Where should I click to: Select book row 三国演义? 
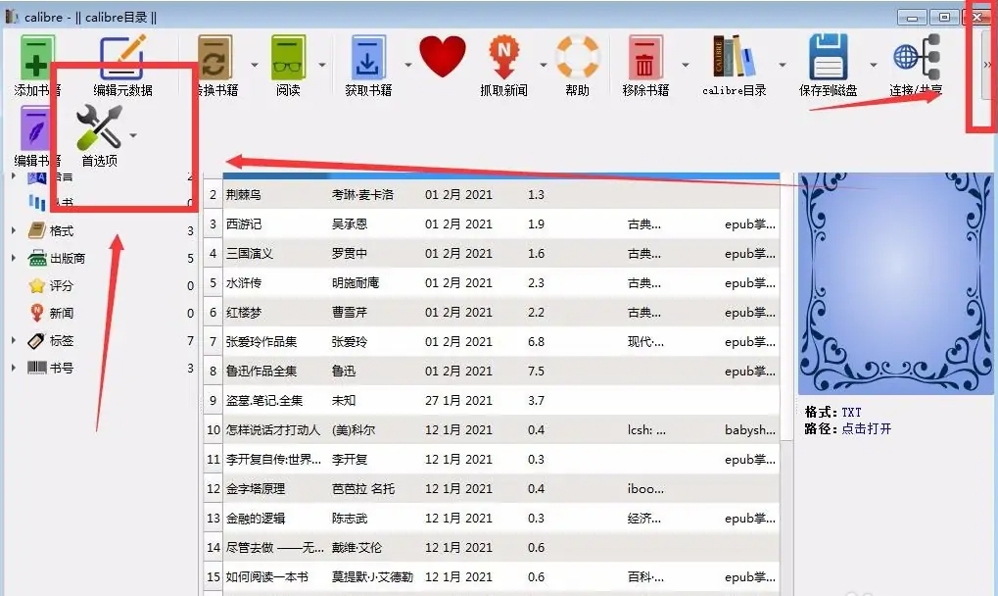click(x=492, y=253)
